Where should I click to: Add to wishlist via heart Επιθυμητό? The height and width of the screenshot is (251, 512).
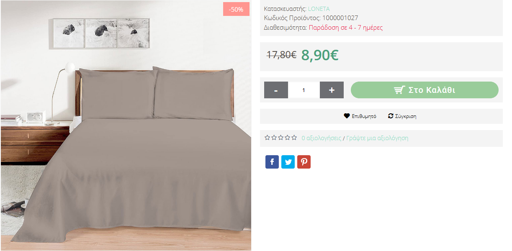pyautogui.click(x=360, y=116)
